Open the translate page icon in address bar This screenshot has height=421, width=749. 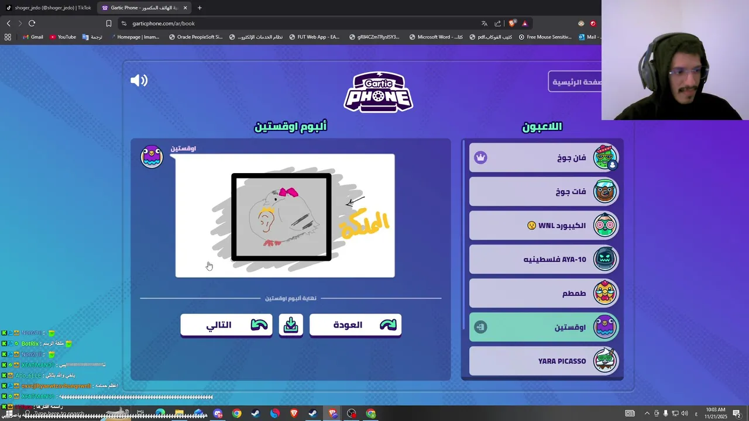click(484, 23)
